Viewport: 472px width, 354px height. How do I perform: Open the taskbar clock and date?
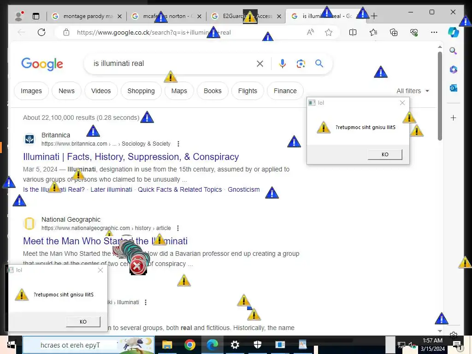click(432, 345)
